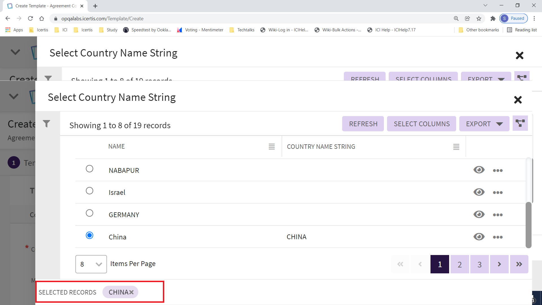This screenshot has width=542, height=305.
Task: Click the records list vertical scrollbar
Action: (528, 225)
